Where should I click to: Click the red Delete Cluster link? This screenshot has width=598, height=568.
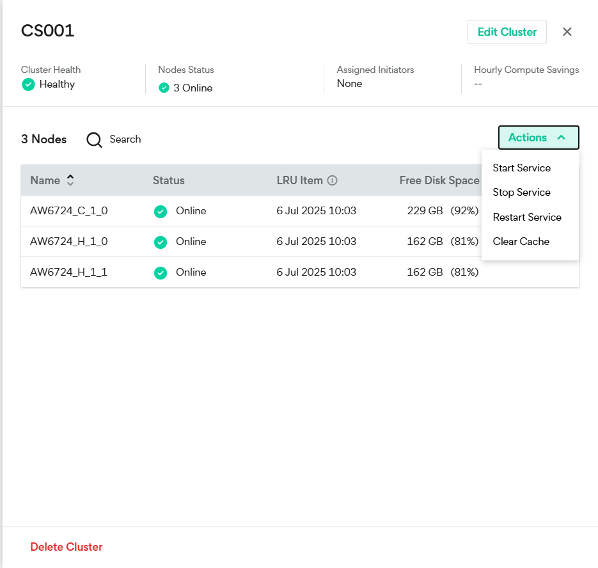(x=67, y=547)
